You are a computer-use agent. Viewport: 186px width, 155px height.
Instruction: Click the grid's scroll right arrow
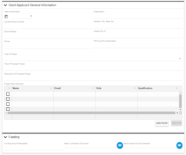pos(177,113)
